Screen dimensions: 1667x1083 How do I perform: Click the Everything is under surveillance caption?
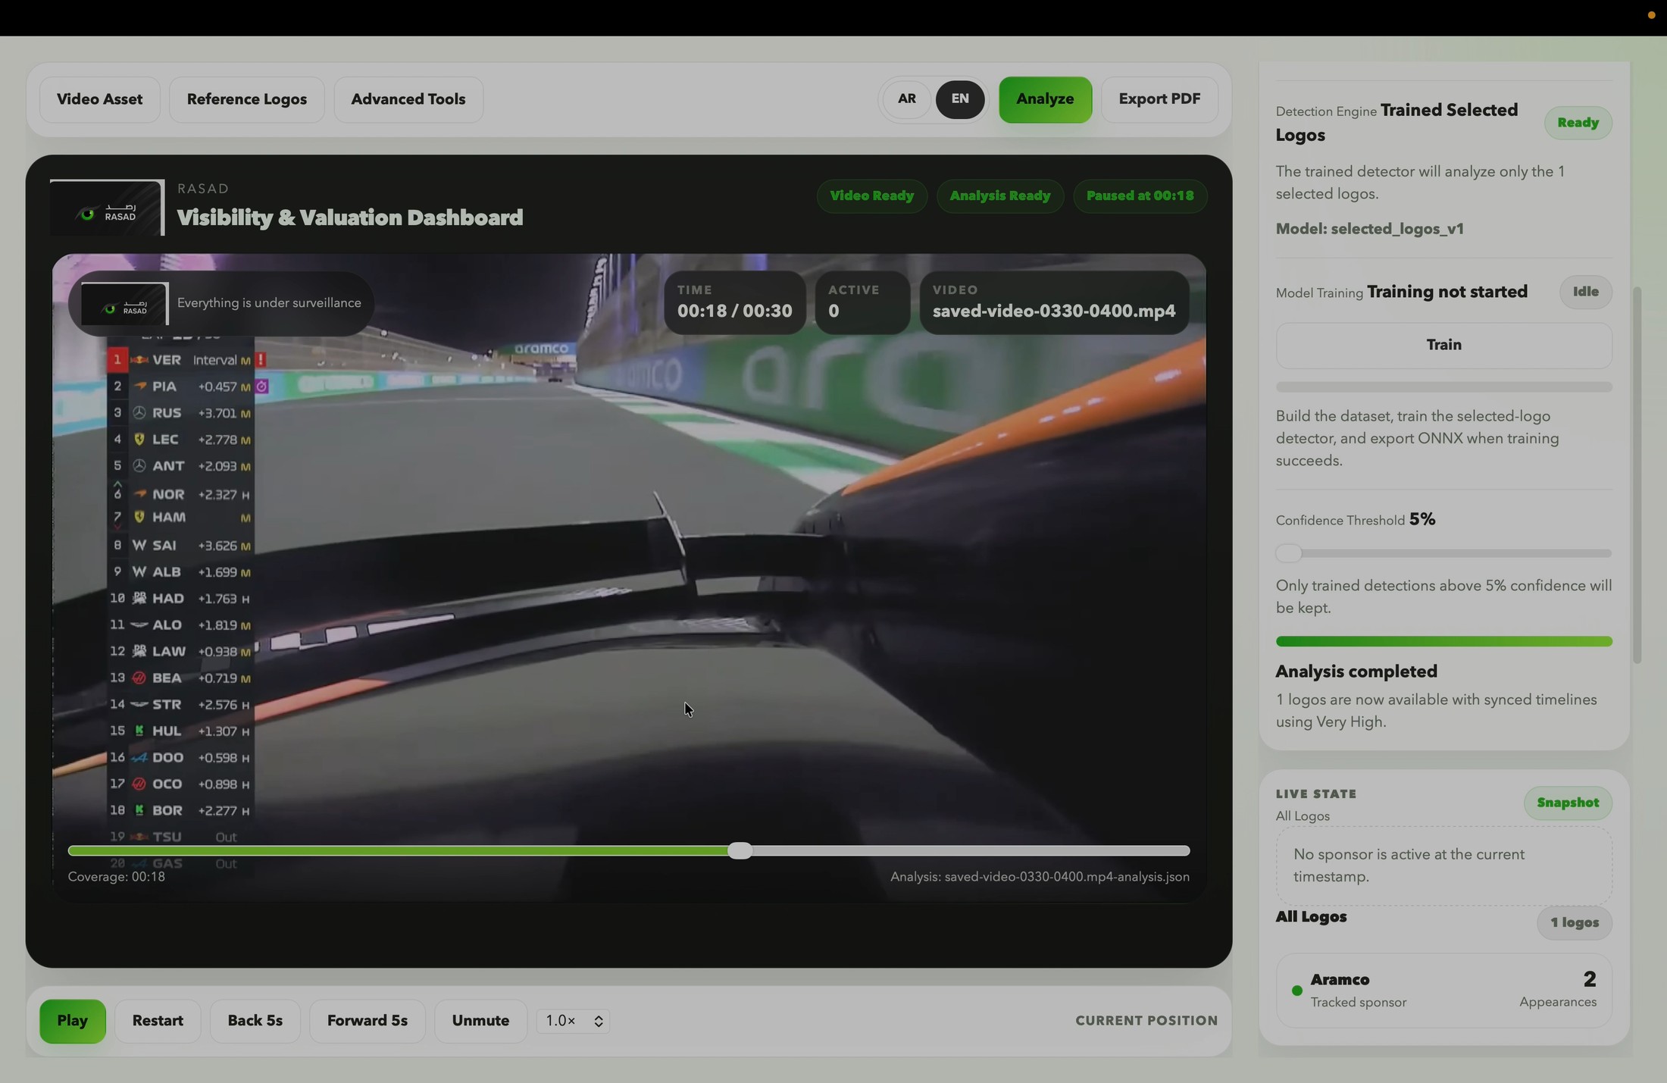pyautogui.click(x=269, y=303)
